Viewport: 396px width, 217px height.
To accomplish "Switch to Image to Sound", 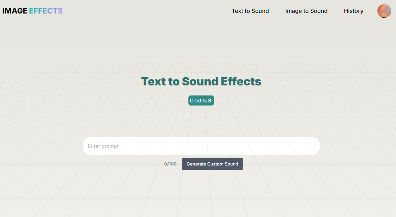I will [x=306, y=11].
